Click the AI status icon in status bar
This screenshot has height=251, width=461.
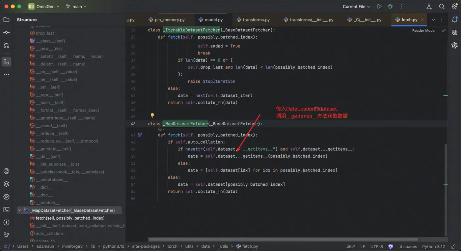tap(391, 246)
